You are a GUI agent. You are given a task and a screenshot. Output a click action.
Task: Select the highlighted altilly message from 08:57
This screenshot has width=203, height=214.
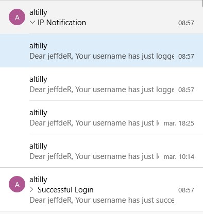(102, 50)
